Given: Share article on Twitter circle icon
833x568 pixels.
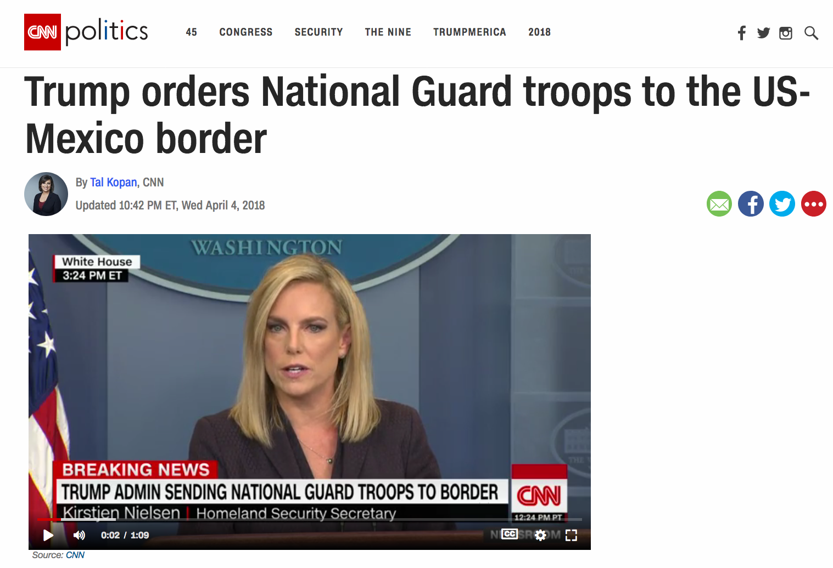Looking at the screenshot, I should tap(782, 204).
